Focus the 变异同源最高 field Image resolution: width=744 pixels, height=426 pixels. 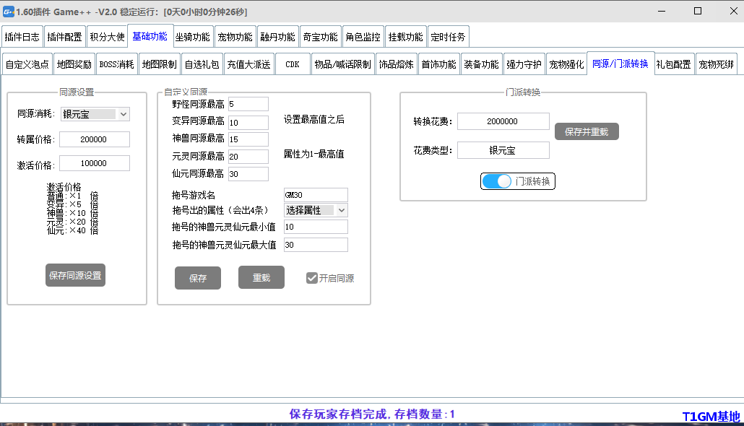click(x=248, y=123)
